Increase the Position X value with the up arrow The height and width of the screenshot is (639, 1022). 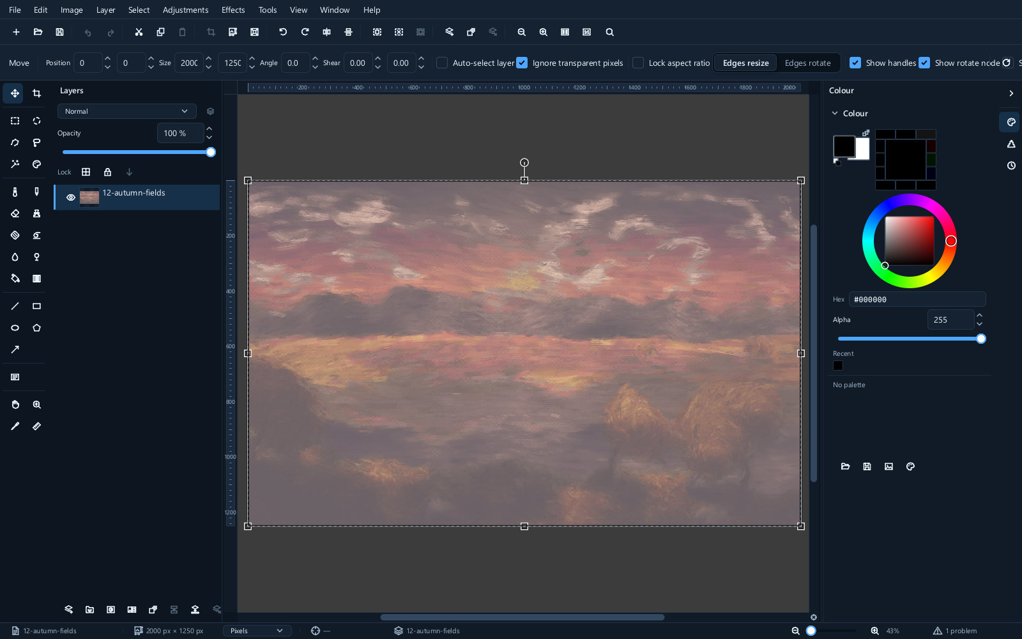point(107,58)
